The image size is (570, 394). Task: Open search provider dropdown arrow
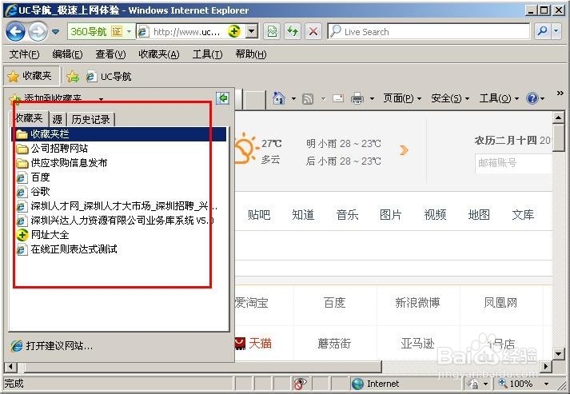(556, 32)
